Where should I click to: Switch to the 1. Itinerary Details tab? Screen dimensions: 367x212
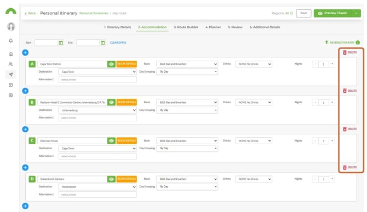(118, 27)
